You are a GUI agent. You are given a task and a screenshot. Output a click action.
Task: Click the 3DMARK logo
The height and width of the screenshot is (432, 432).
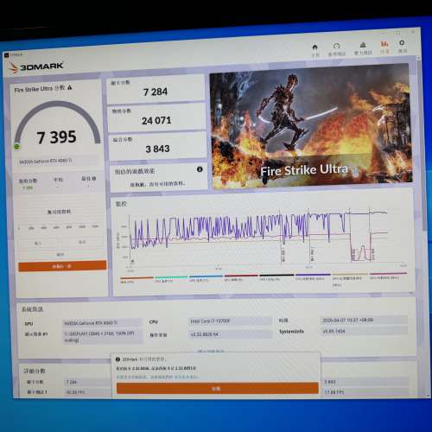[36, 67]
